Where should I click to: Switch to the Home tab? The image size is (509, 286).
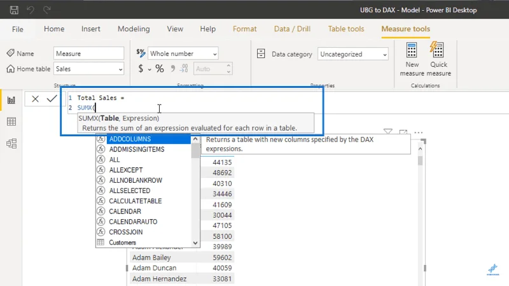pos(54,29)
